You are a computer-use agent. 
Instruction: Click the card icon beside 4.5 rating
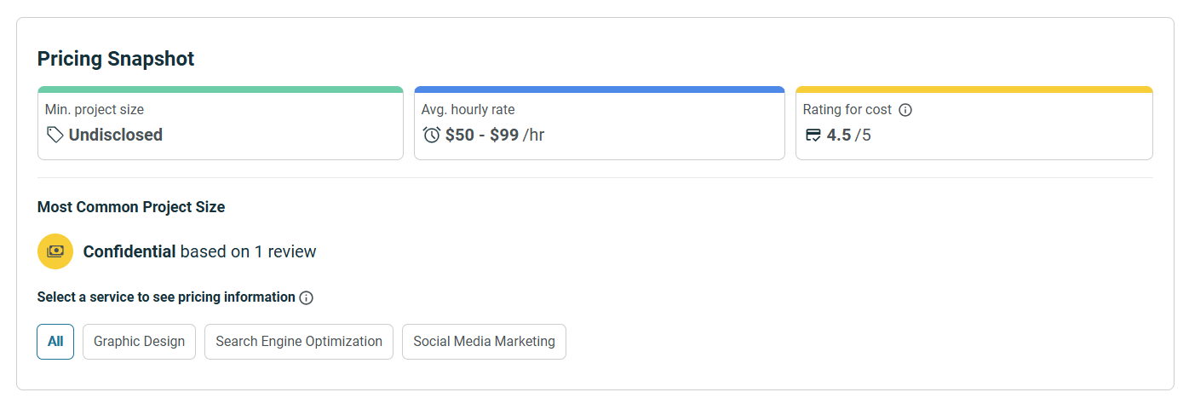[x=813, y=135]
